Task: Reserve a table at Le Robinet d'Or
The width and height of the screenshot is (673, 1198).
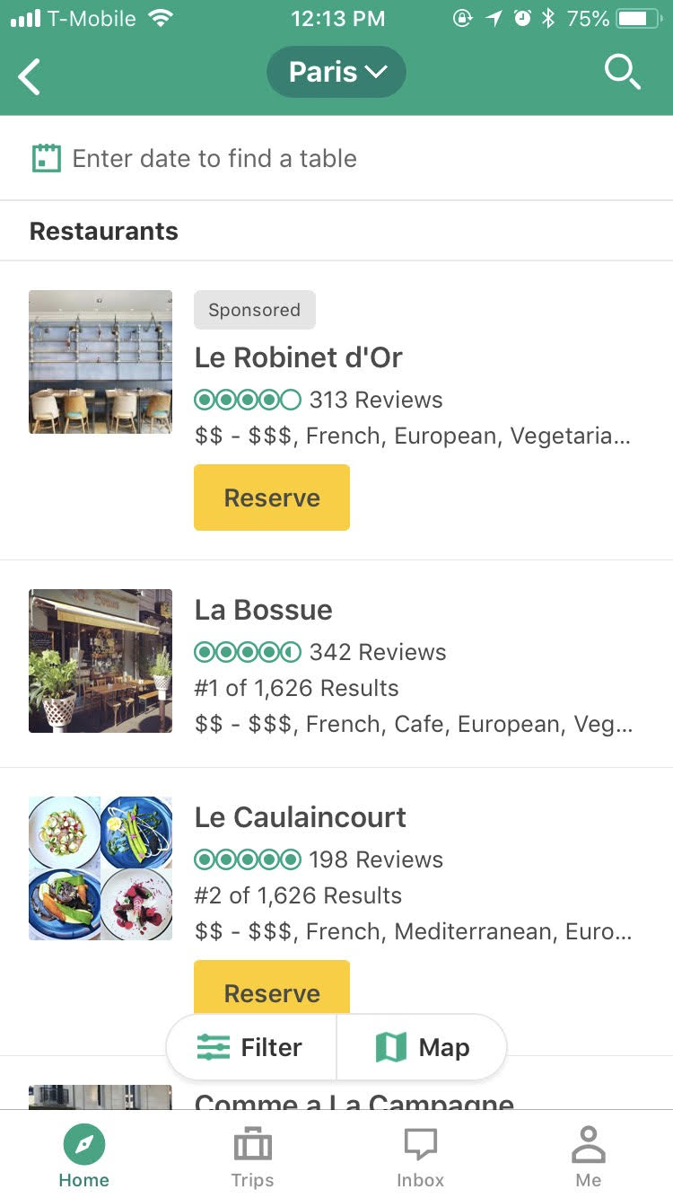Action: click(x=272, y=498)
